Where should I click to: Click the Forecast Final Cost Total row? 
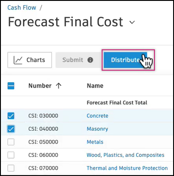tap(87, 103)
